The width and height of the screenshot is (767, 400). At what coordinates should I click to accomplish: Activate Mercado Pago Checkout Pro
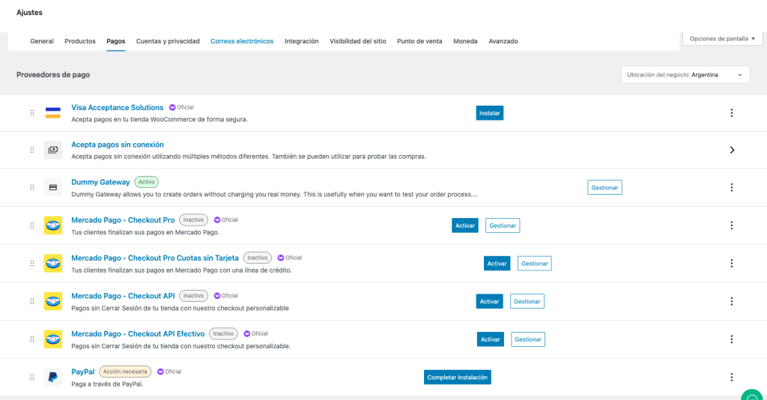click(464, 225)
